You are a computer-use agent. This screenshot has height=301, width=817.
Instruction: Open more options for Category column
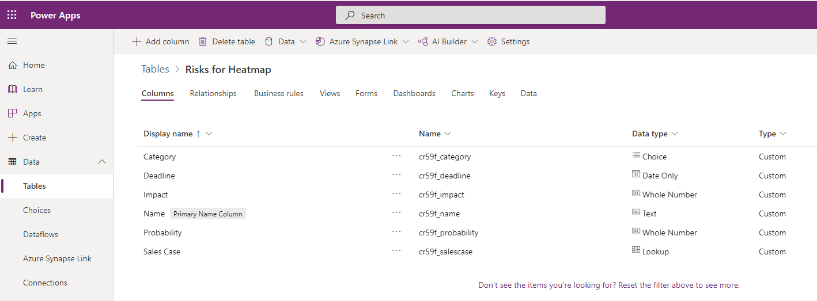[396, 156]
